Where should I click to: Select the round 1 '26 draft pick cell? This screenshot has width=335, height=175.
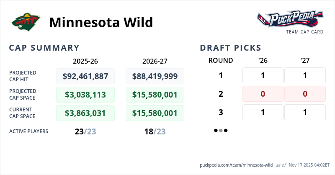tap(263, 76)
